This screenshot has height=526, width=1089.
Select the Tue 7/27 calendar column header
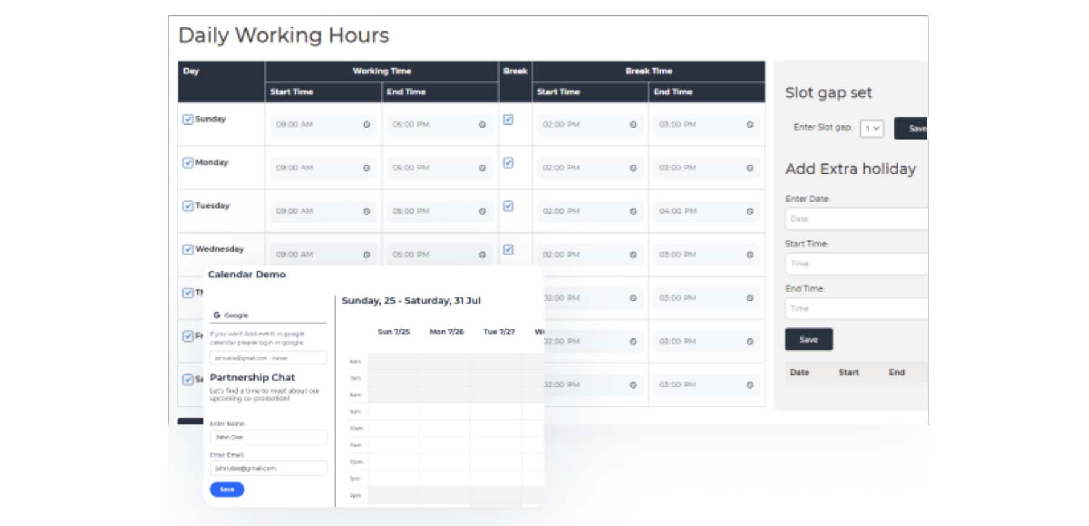tap(499, 332)
